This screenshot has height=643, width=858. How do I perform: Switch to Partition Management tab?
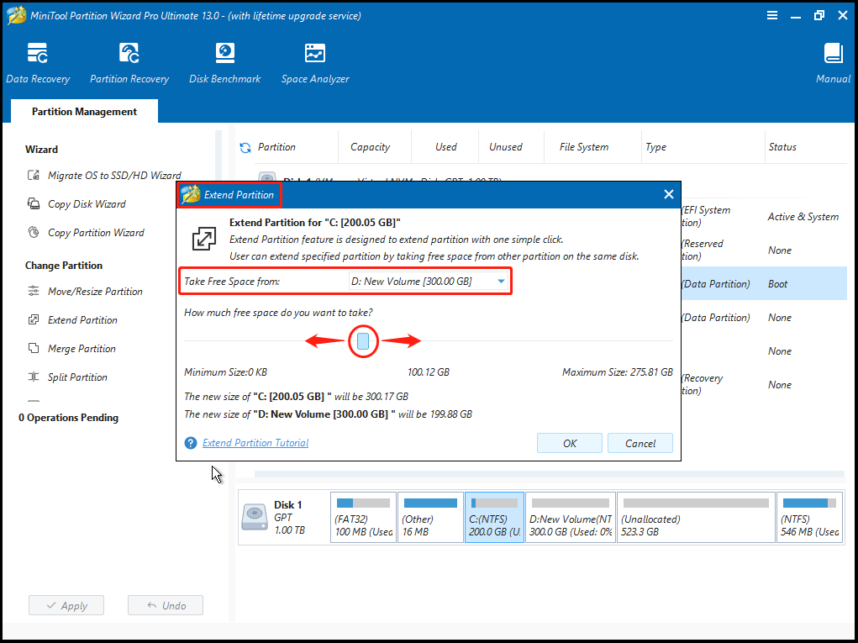coord(84,111)
